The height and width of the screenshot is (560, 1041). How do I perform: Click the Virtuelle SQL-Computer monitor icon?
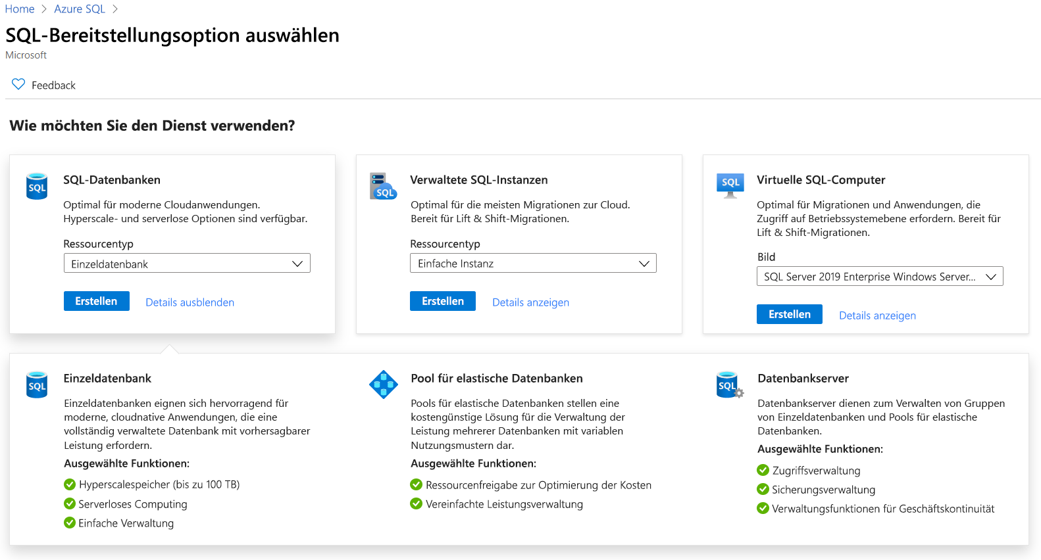click(730, 185)
